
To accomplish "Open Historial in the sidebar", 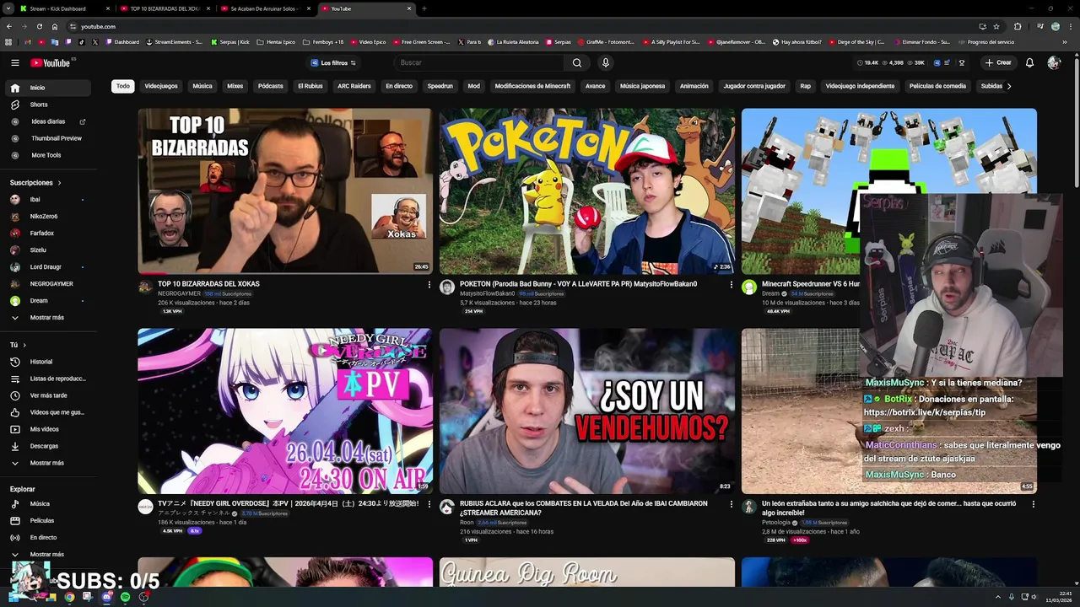I will 47,362.
